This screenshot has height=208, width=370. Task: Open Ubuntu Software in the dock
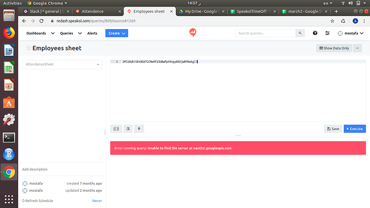pos(9,103)
